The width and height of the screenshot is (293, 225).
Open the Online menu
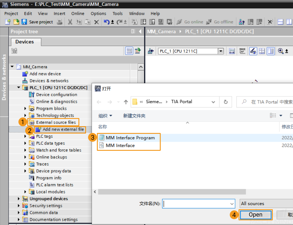click(x=78, y=13)
